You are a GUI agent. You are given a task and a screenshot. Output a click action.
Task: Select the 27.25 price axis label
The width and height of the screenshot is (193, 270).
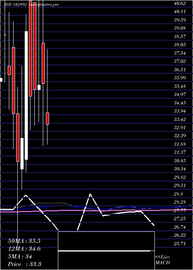(x=180, y=219)
